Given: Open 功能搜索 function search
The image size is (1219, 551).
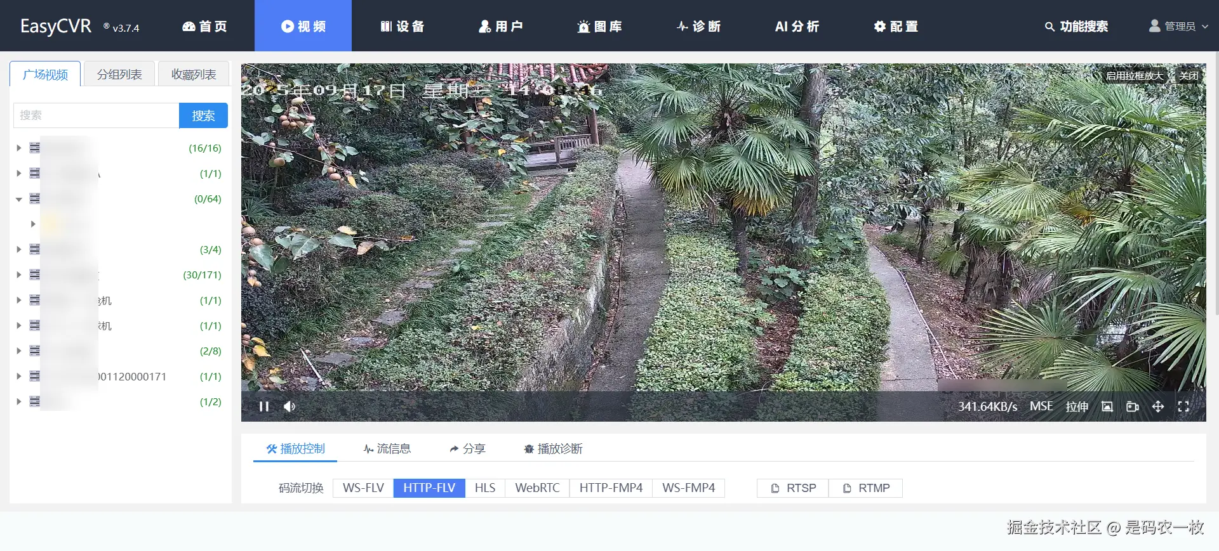Looking at the screenshot, I should (x=1076, y=26).
